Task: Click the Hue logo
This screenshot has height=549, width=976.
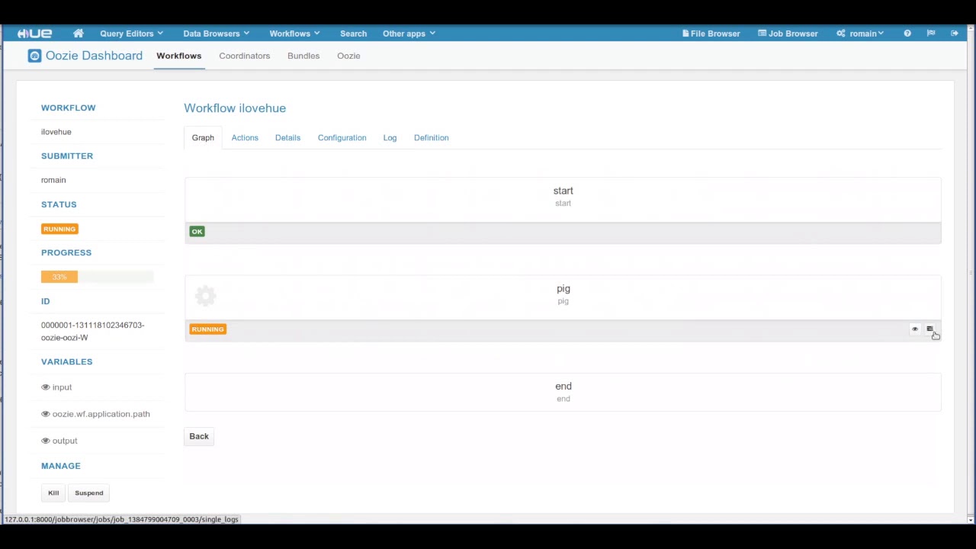Action: pos(35,34)
